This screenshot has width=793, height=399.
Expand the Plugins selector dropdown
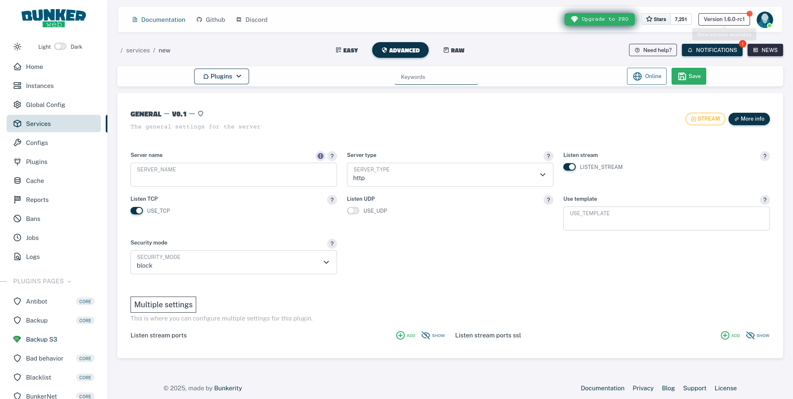click(221, 76)
